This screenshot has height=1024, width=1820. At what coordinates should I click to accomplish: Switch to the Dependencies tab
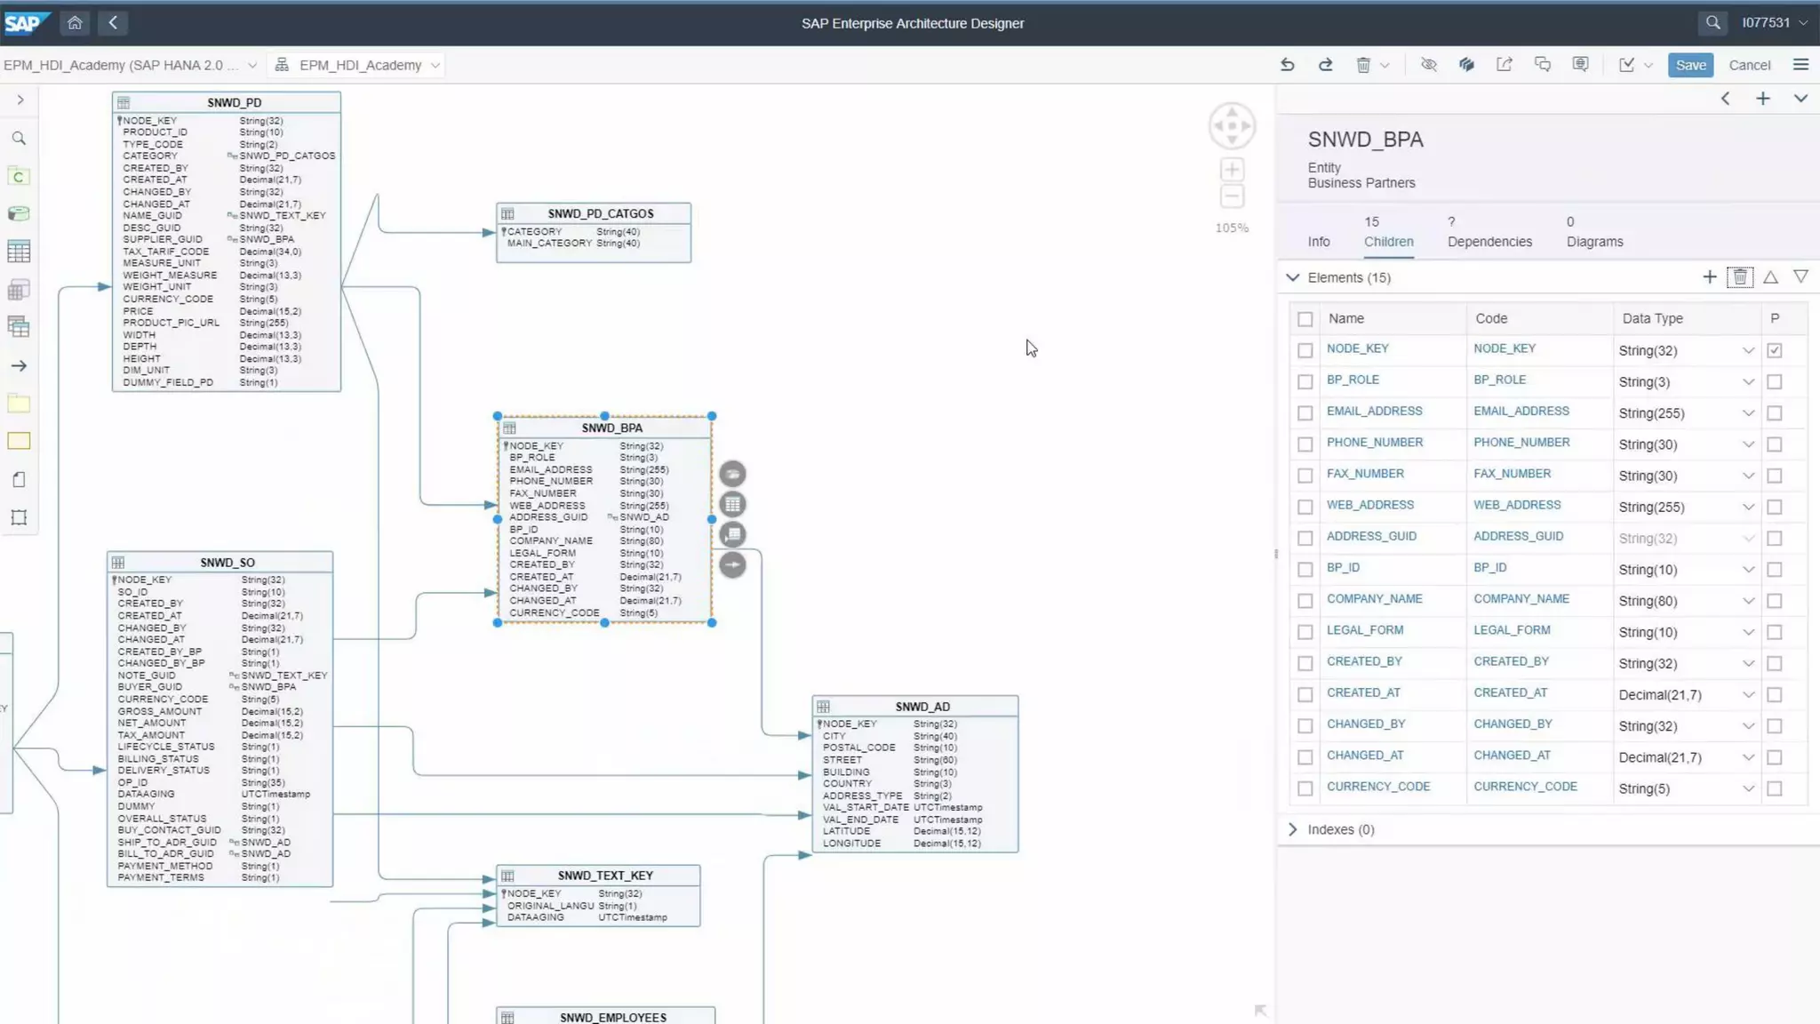(x=1489, y=242)
